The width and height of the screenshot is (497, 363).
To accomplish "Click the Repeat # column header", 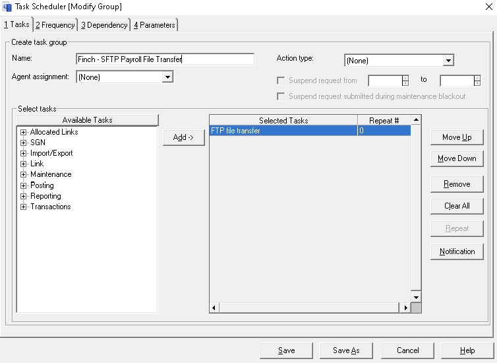I will coord(384,120).
